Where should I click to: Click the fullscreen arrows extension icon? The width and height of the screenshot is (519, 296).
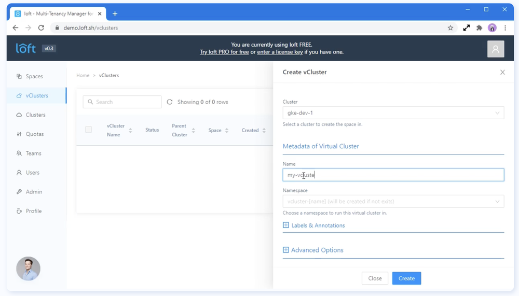(467, 28)
